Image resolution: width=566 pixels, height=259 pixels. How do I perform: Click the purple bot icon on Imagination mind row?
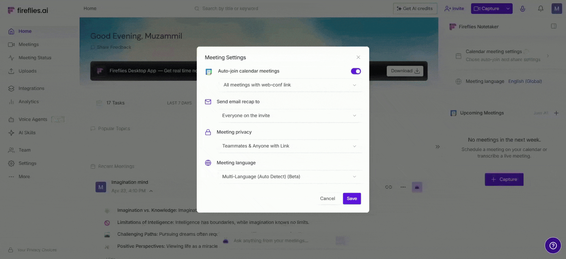click(x=417, y=187)
